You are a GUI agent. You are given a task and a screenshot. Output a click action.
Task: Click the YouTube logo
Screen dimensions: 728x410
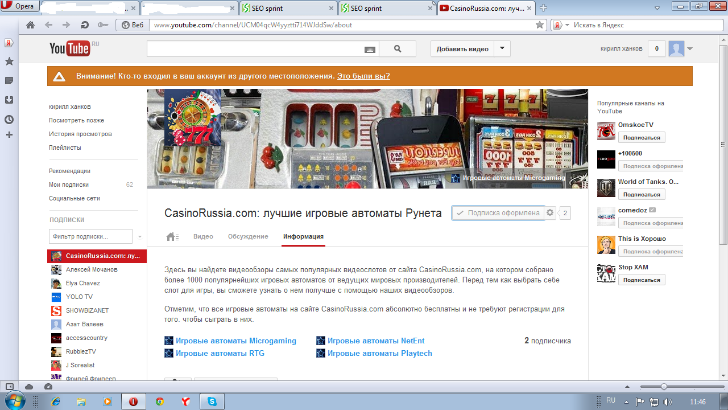coord(70,48)
